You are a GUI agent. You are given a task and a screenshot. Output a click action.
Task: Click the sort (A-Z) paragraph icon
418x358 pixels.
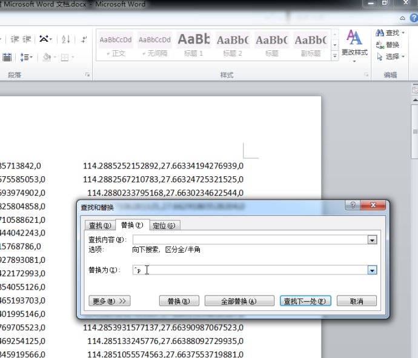[x=65, y=39]
